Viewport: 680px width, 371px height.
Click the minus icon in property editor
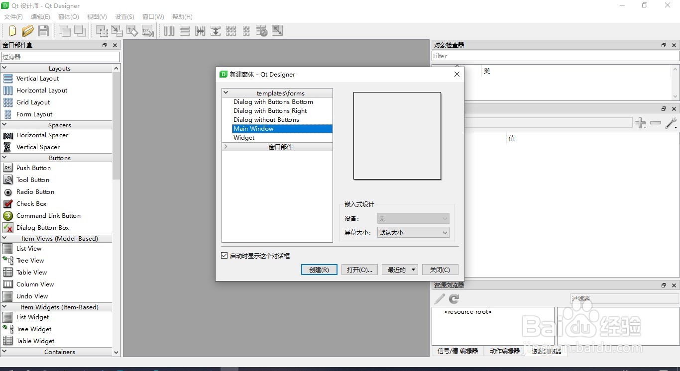pyautogui.click(x=656, y=123)
